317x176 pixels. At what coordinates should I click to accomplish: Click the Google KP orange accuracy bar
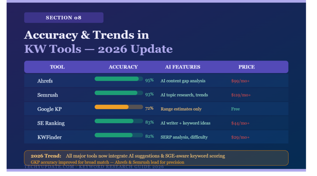click(111, 107)
